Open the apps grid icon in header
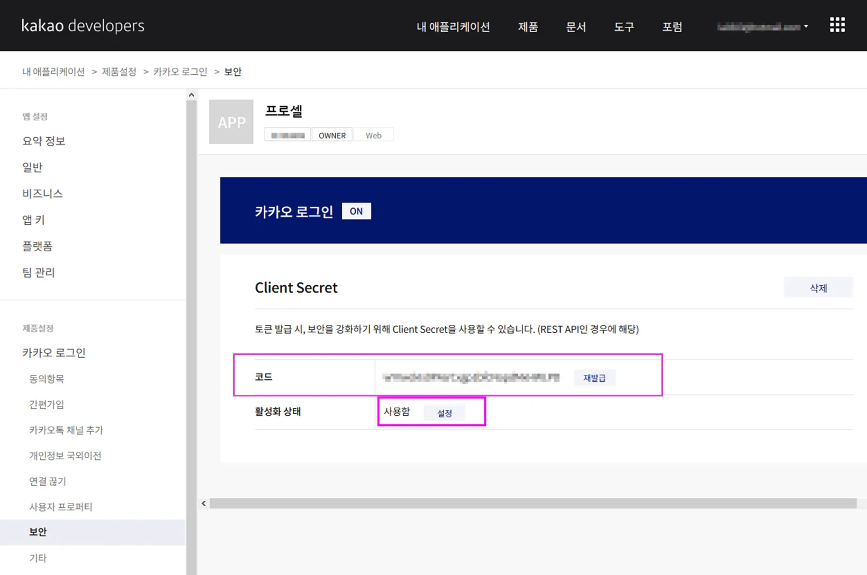867x575 pixels. click(837, 25)
